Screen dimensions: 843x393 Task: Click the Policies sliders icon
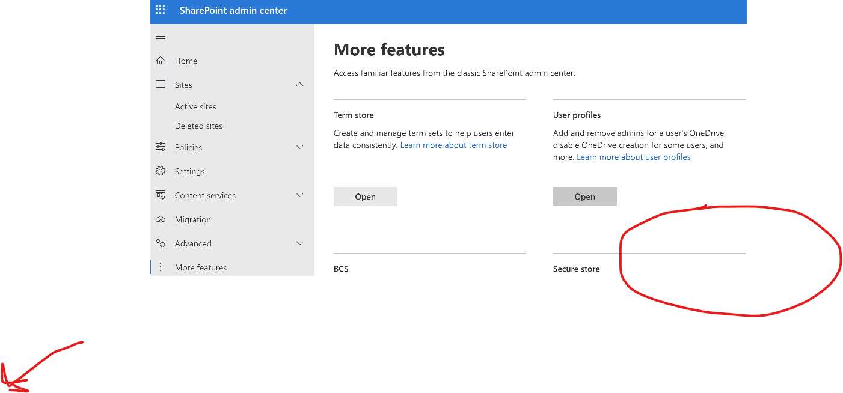(161, 147)
